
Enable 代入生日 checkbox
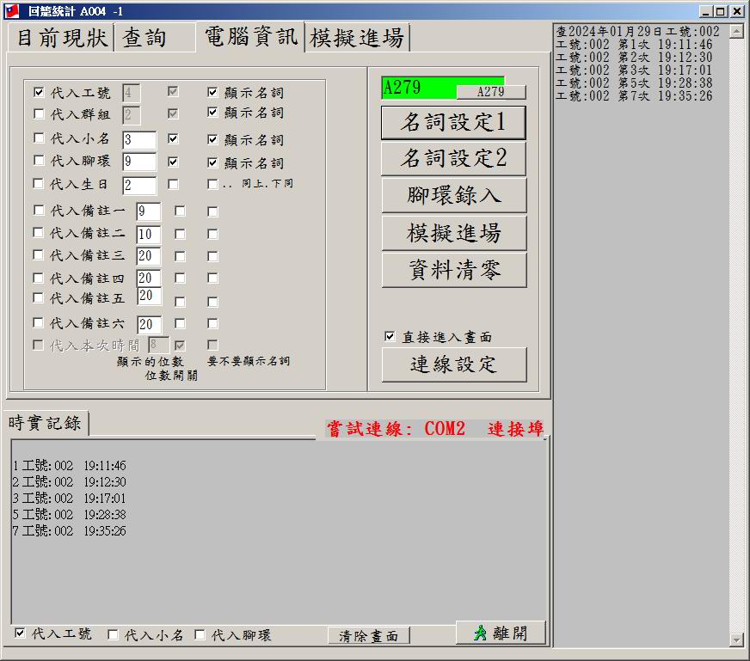[39, 184]
